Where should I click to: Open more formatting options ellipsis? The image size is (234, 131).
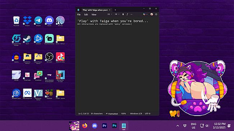[132, 14]
